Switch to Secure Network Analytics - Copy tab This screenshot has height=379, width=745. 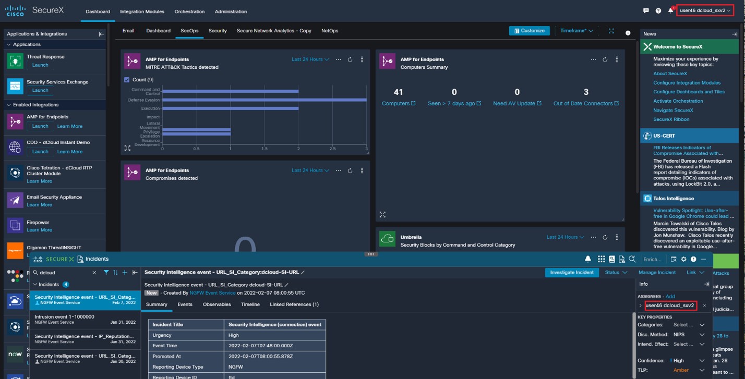pos(274,31)
